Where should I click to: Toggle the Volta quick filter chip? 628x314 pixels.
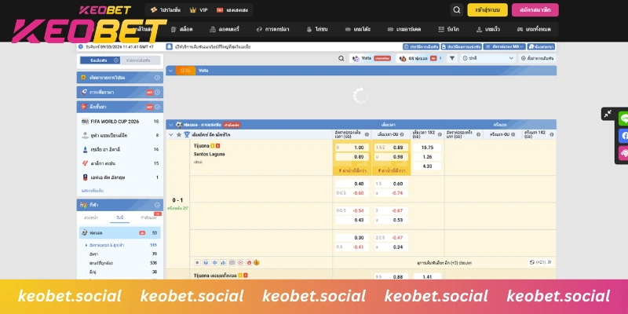pyautogui.click(x=371, y=58)
